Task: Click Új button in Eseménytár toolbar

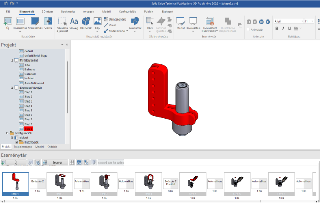Action: pos(13,163)
